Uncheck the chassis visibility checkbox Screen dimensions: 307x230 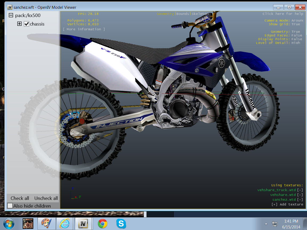coord(27,24)
